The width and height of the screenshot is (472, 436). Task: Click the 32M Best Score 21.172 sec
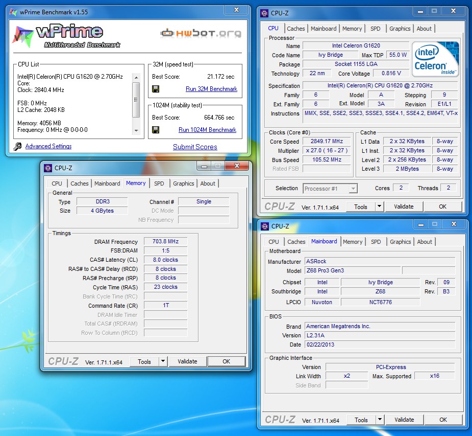tap(220, 77)
